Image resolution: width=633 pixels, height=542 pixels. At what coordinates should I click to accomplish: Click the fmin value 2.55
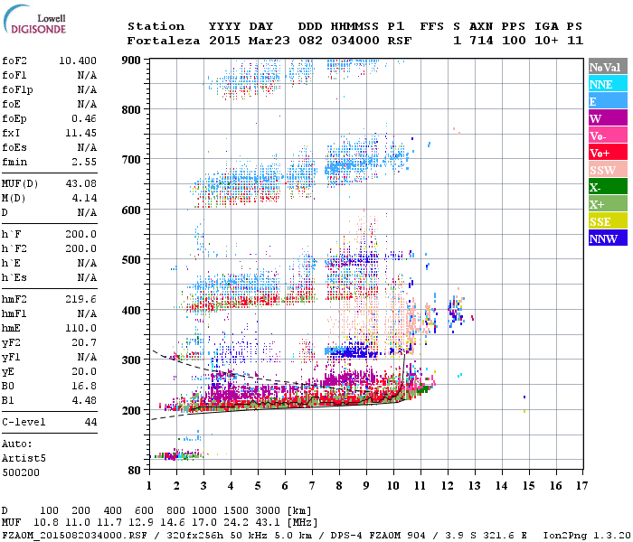pyautogui.click(x=84, y=162)
